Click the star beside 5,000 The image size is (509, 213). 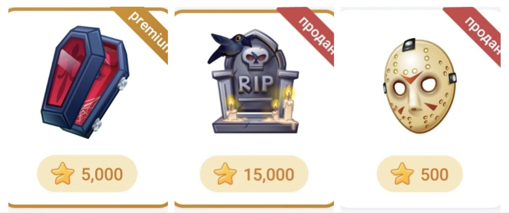tap(62, 174)
